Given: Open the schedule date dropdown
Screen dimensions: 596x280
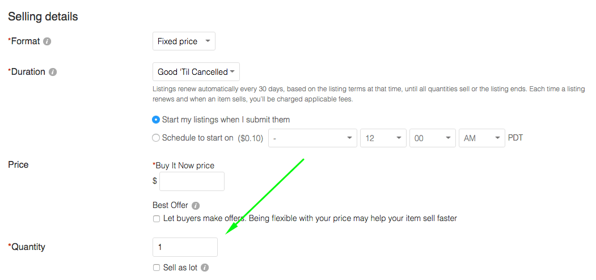Looking at the screenshot, I should tap(313, 138).
